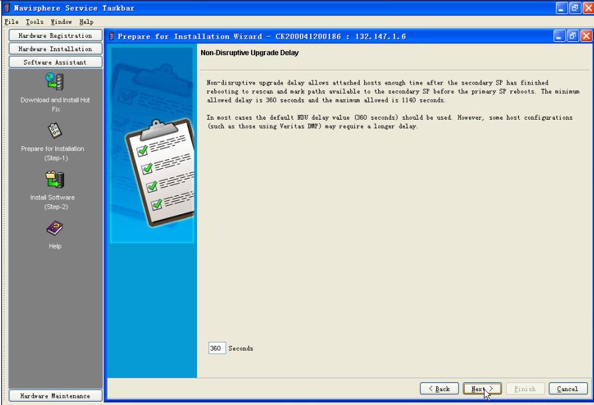Go back with the Back button
The height and width of the screenshot is (405, 594).
click(x=439, y=389)
